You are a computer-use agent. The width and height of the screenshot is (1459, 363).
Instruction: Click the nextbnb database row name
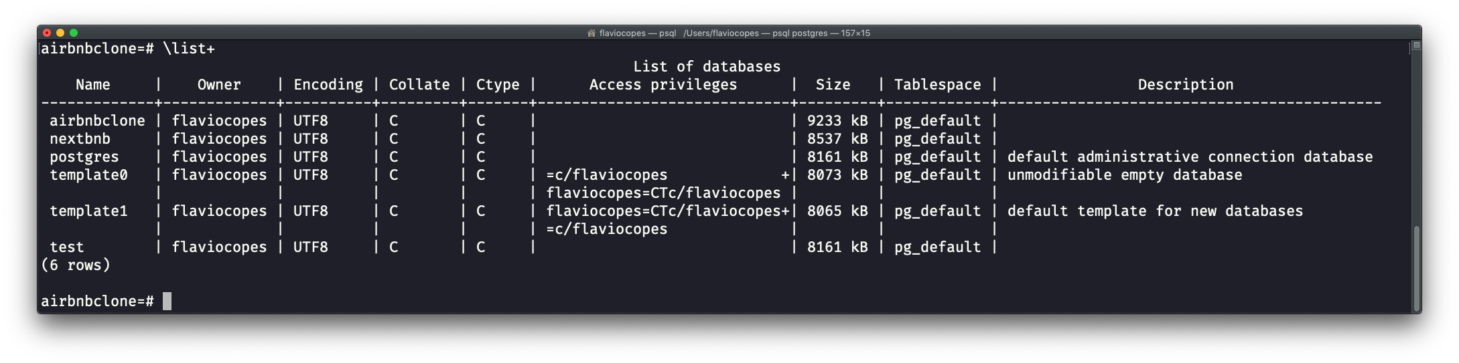[x=80, y=139]
